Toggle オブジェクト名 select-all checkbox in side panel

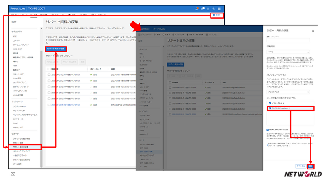coord(270,103)
